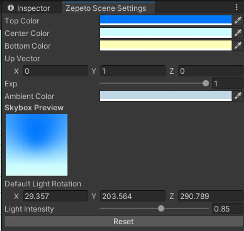Click the Up Vector Y field
Image resolution: width=244 pixels, height=231 pixels.
pyautogui.click(x=133, y=71)
